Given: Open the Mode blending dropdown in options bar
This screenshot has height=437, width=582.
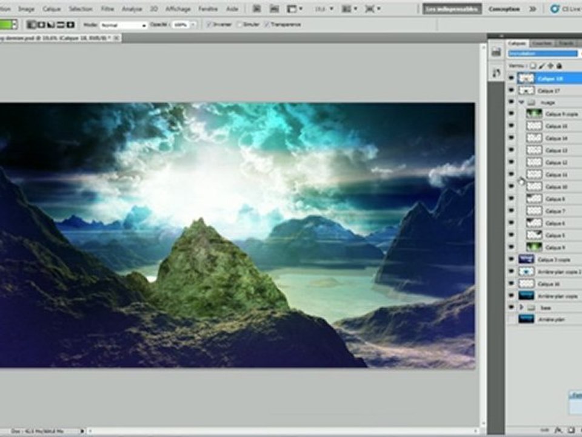Looking at the screenshot, I should 124,25.
